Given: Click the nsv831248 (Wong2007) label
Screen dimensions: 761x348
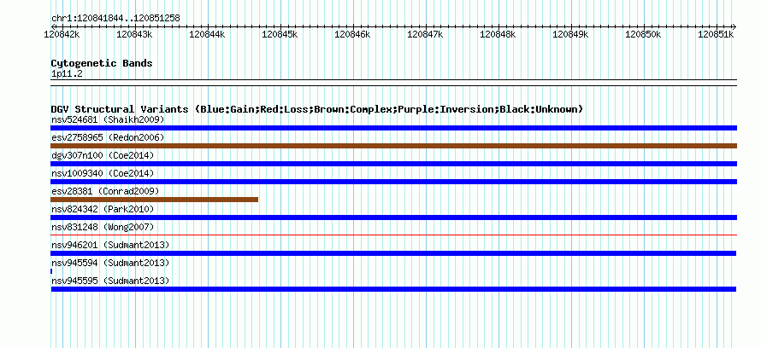Looking at the screenshot, I should click(x=103, y=227).
